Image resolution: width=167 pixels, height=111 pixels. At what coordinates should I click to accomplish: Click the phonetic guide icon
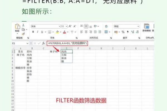[x=72, y=32]
